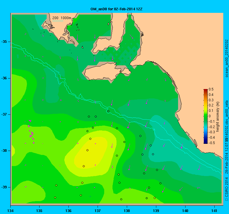Click the -38 latitude axis label
The image size is (229, 214).
4,151
